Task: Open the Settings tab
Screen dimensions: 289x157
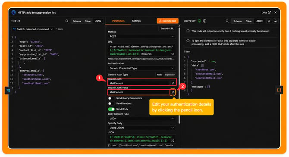Action: coord(136,21)
